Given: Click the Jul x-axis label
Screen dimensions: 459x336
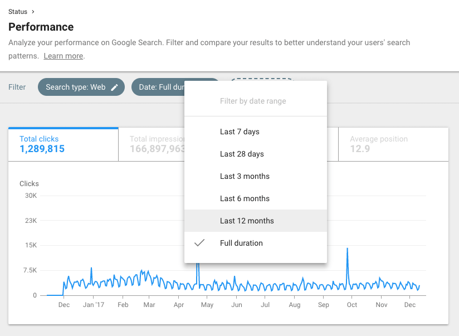Looking at the screenshot, I should tap(265, 305).
